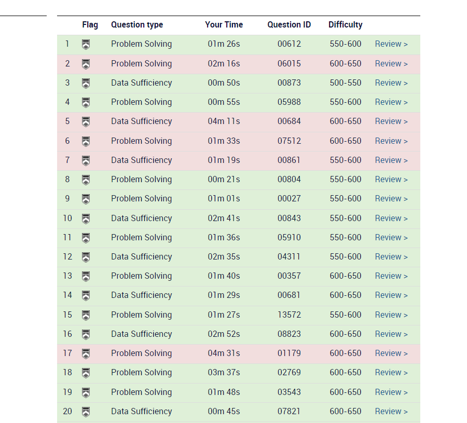Sort by the Question type column header

137,25
